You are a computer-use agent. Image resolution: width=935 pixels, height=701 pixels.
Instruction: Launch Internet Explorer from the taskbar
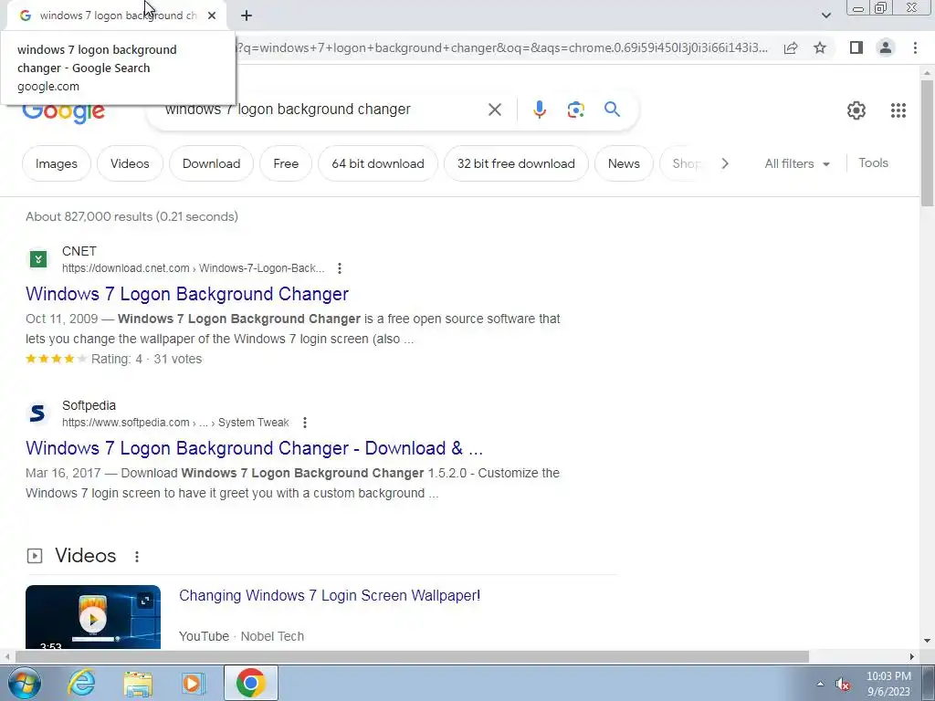(81, 683)
